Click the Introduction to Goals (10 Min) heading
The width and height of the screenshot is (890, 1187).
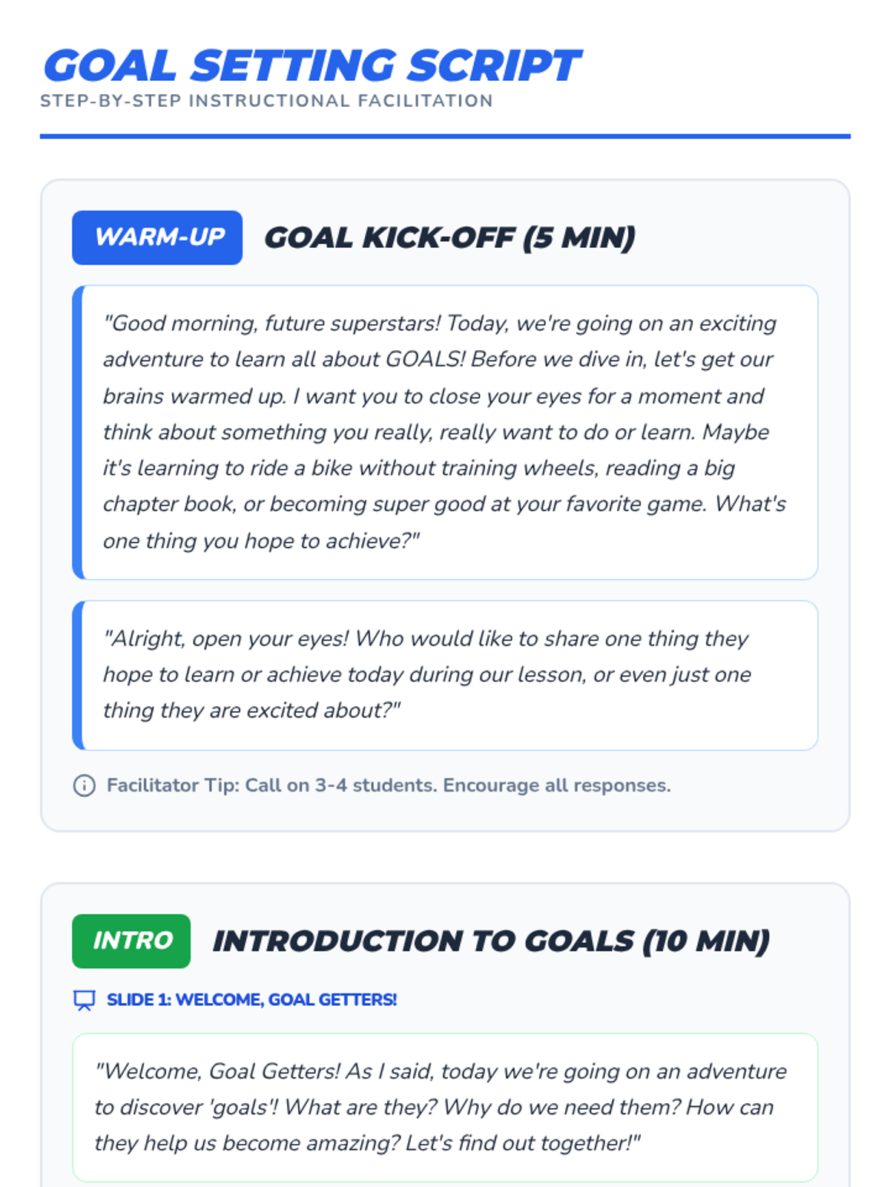[491, 941]
